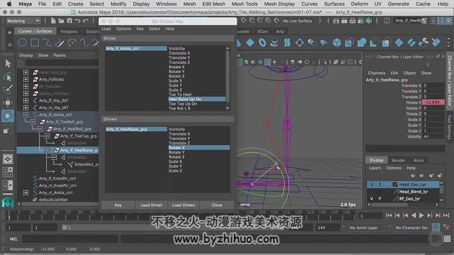Click the Load Driver button
This screenshot has width=454, height=255.
point(151,205)
